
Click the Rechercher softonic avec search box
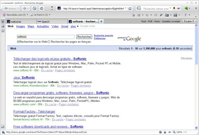pos(156,9)
